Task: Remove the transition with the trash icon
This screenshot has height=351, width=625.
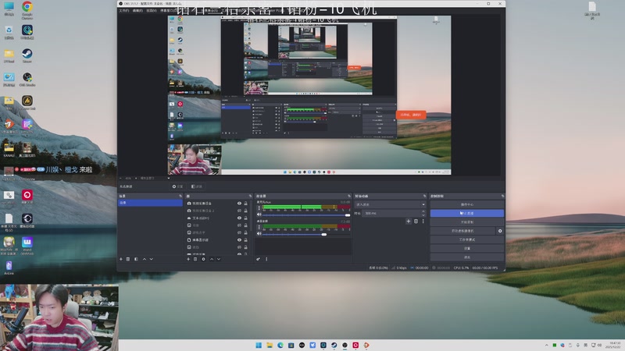Action: point(416,222)
